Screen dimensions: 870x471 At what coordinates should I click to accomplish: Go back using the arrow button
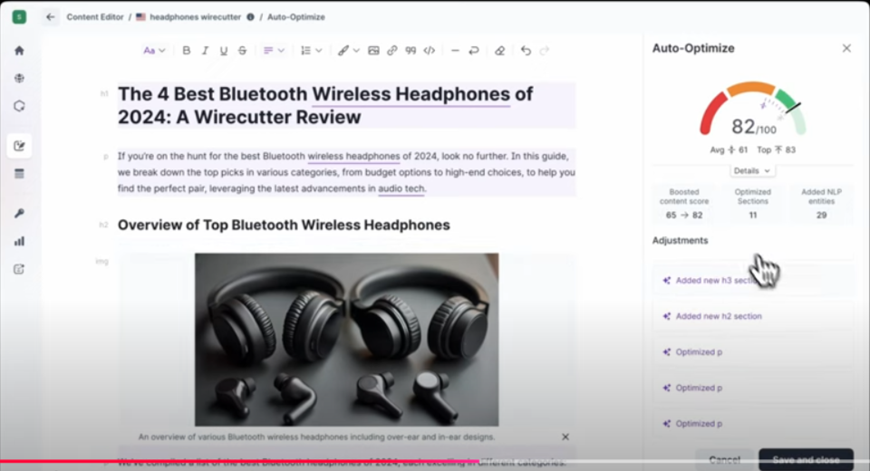(51, 17)
